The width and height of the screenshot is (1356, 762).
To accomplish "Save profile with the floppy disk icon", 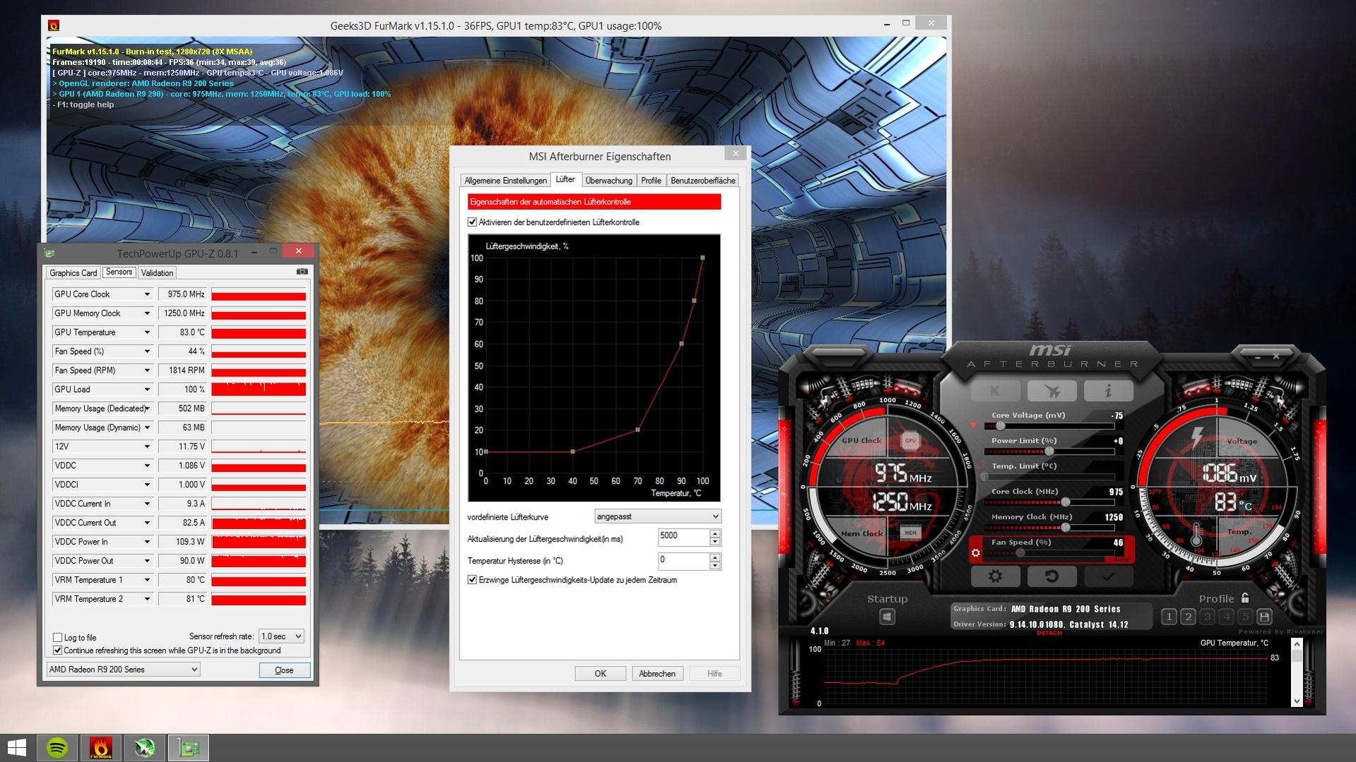I will tap(1264, 617).
